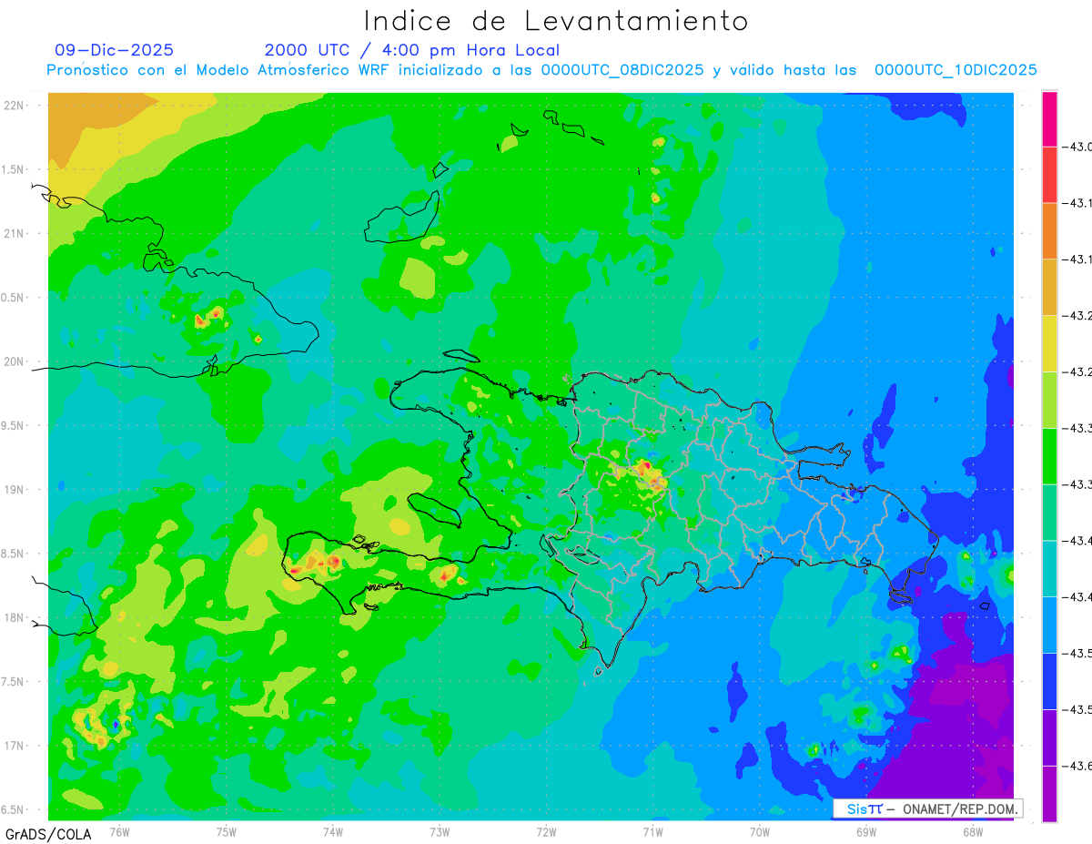
Task: Click the '21N' latitude label
Action: [15, 233]
